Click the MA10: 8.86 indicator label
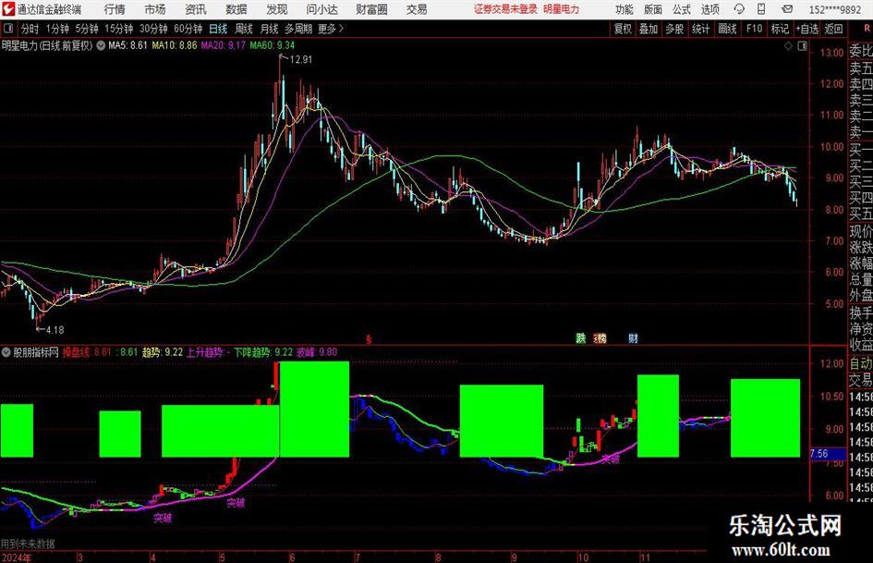 (x=175, y=45)
